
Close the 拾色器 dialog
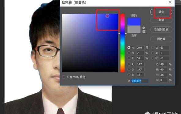pyautogui.click(x=170, y=2)
